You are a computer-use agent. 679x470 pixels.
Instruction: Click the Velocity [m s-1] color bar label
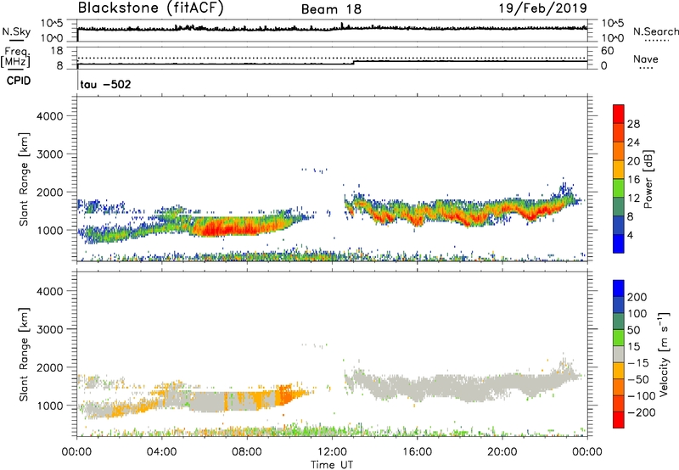664,354
